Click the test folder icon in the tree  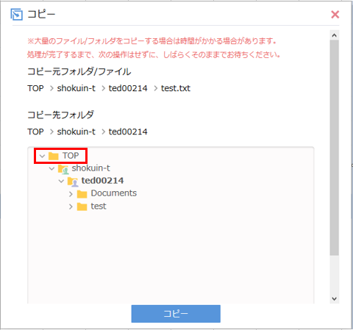(x=82, y=207)
